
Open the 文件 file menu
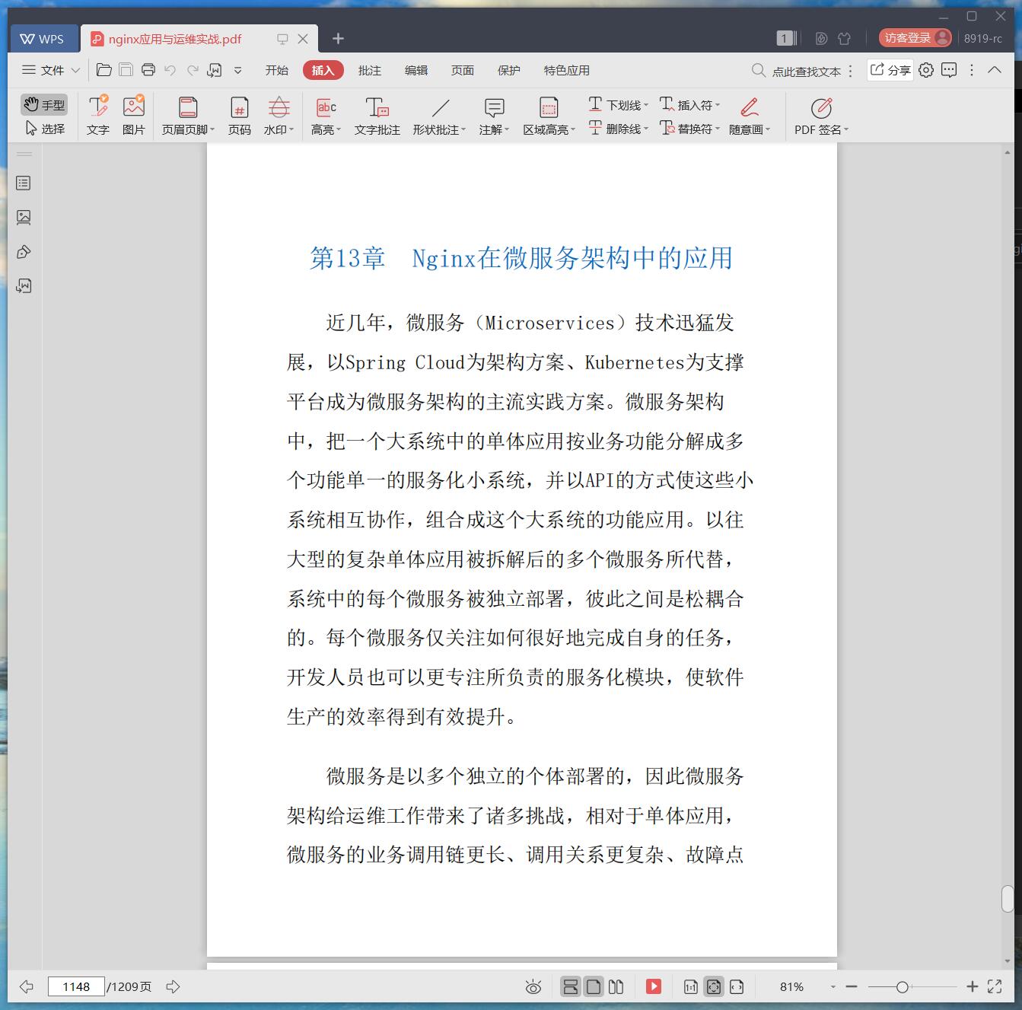click(x=51, y=70)
